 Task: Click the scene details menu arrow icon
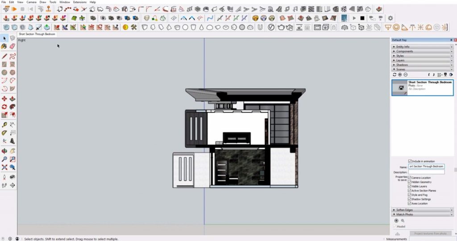(x=451, y=75)
